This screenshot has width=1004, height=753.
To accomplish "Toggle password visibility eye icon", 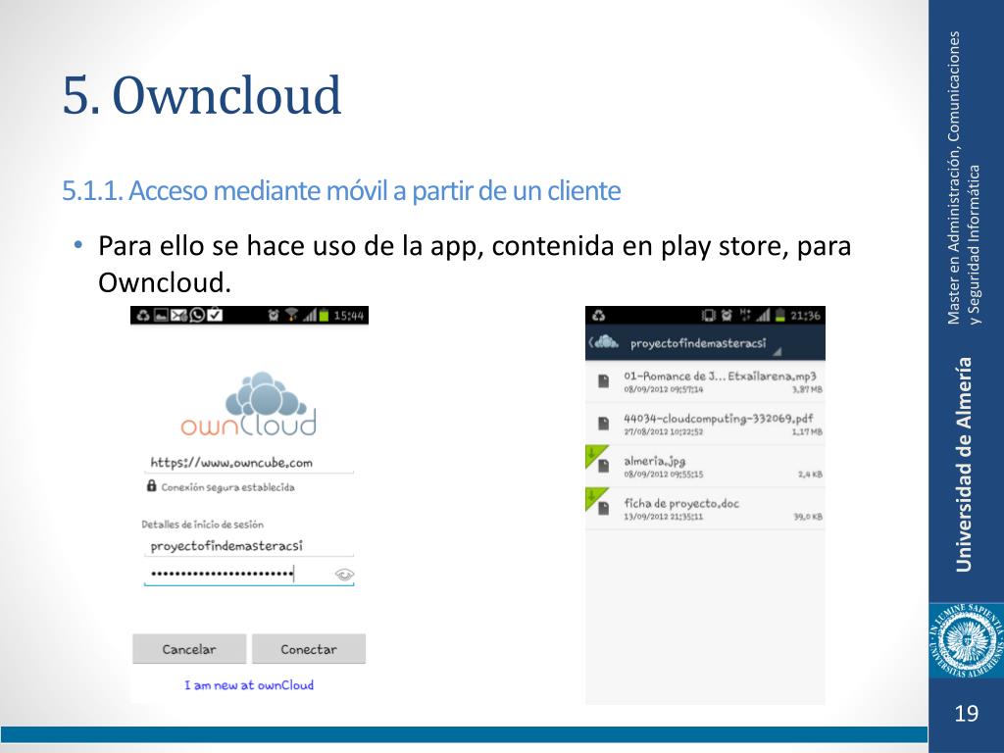I will (x=344, y=575).
